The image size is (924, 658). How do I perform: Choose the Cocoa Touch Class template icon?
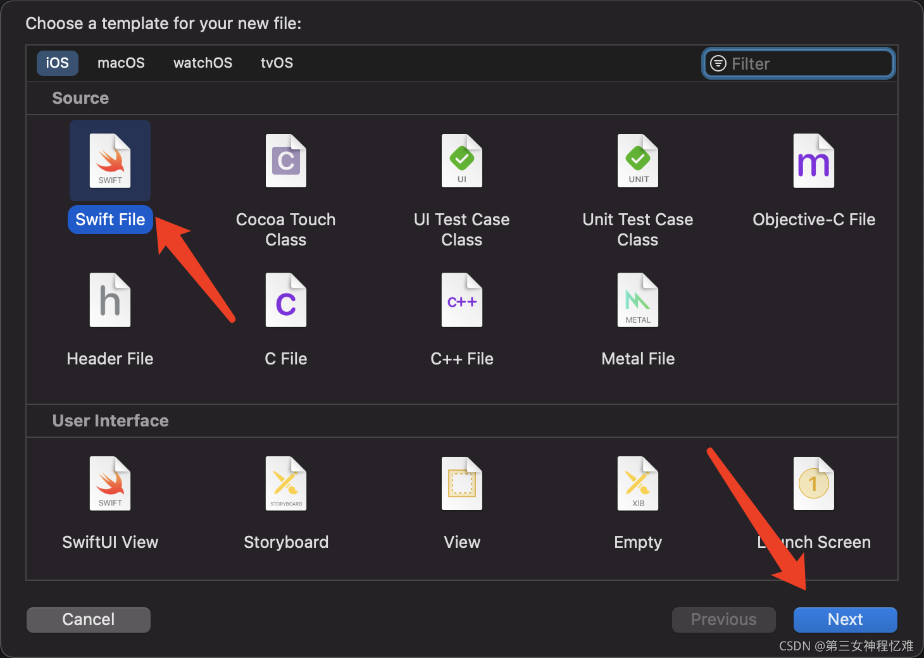tap(286, 161)
